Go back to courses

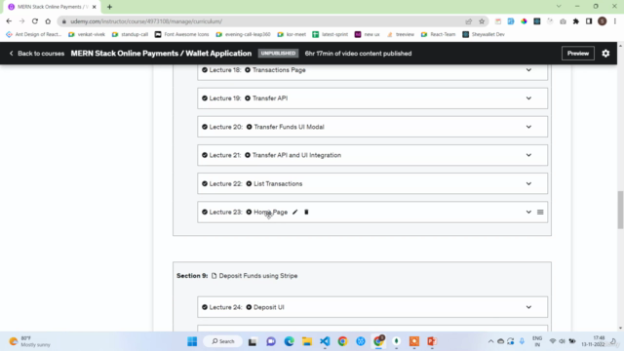point(37,54)
